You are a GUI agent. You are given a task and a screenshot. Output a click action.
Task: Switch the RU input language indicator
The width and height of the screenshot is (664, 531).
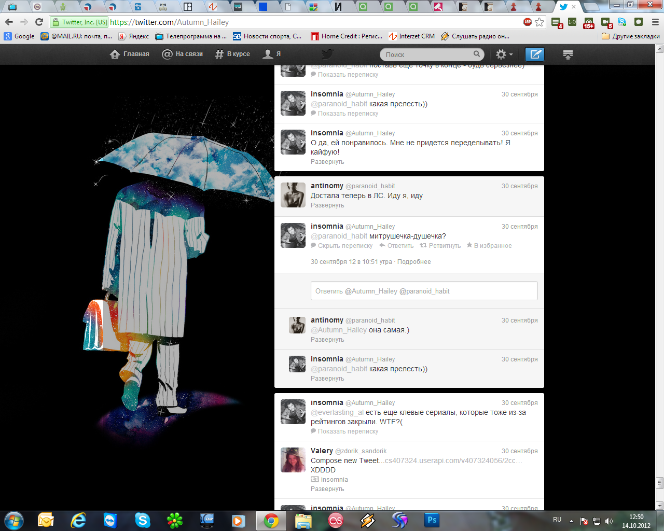(x=557, y=520)
